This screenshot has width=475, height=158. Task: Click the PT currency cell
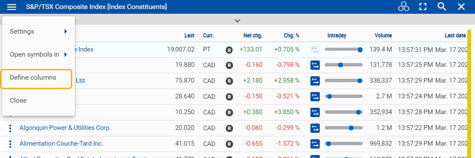pyautogui.click(x=207, y=49)
